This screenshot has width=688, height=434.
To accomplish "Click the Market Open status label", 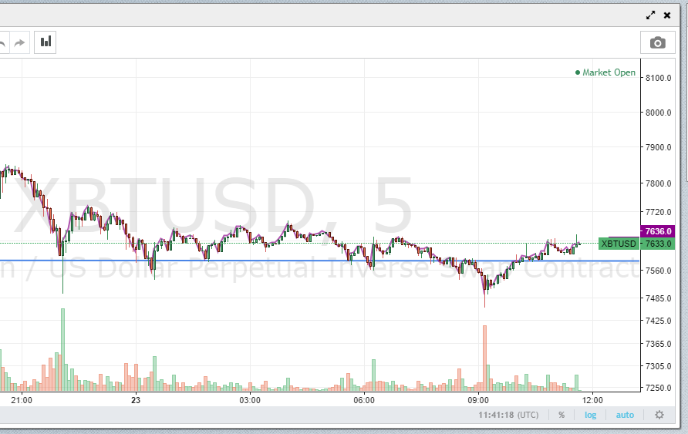I will (x=605, y=72).
